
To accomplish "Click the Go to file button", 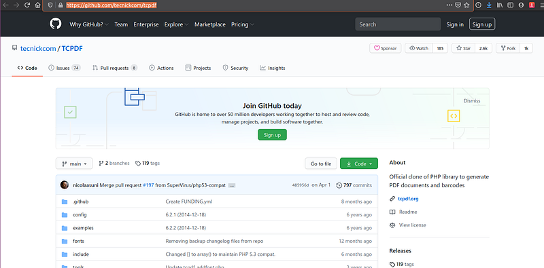I will click(321, 164).
